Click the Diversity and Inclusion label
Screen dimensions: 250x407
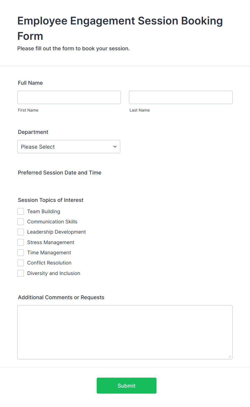pyautogui.click(x=54, y=273)
